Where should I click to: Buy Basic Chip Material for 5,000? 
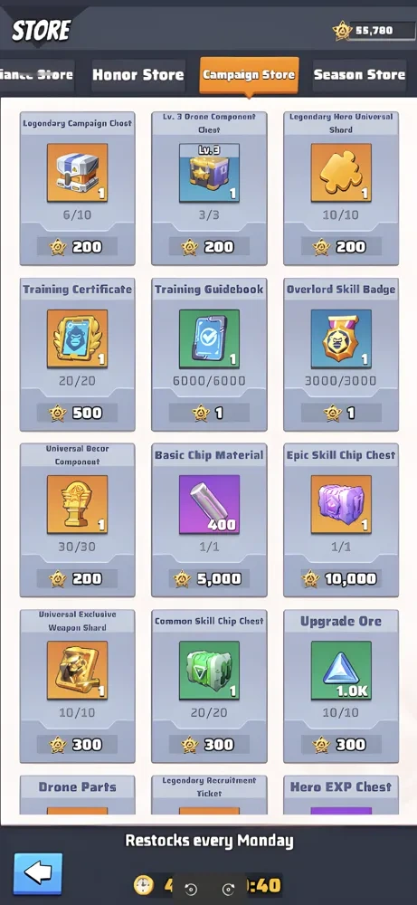pos(209,578)
